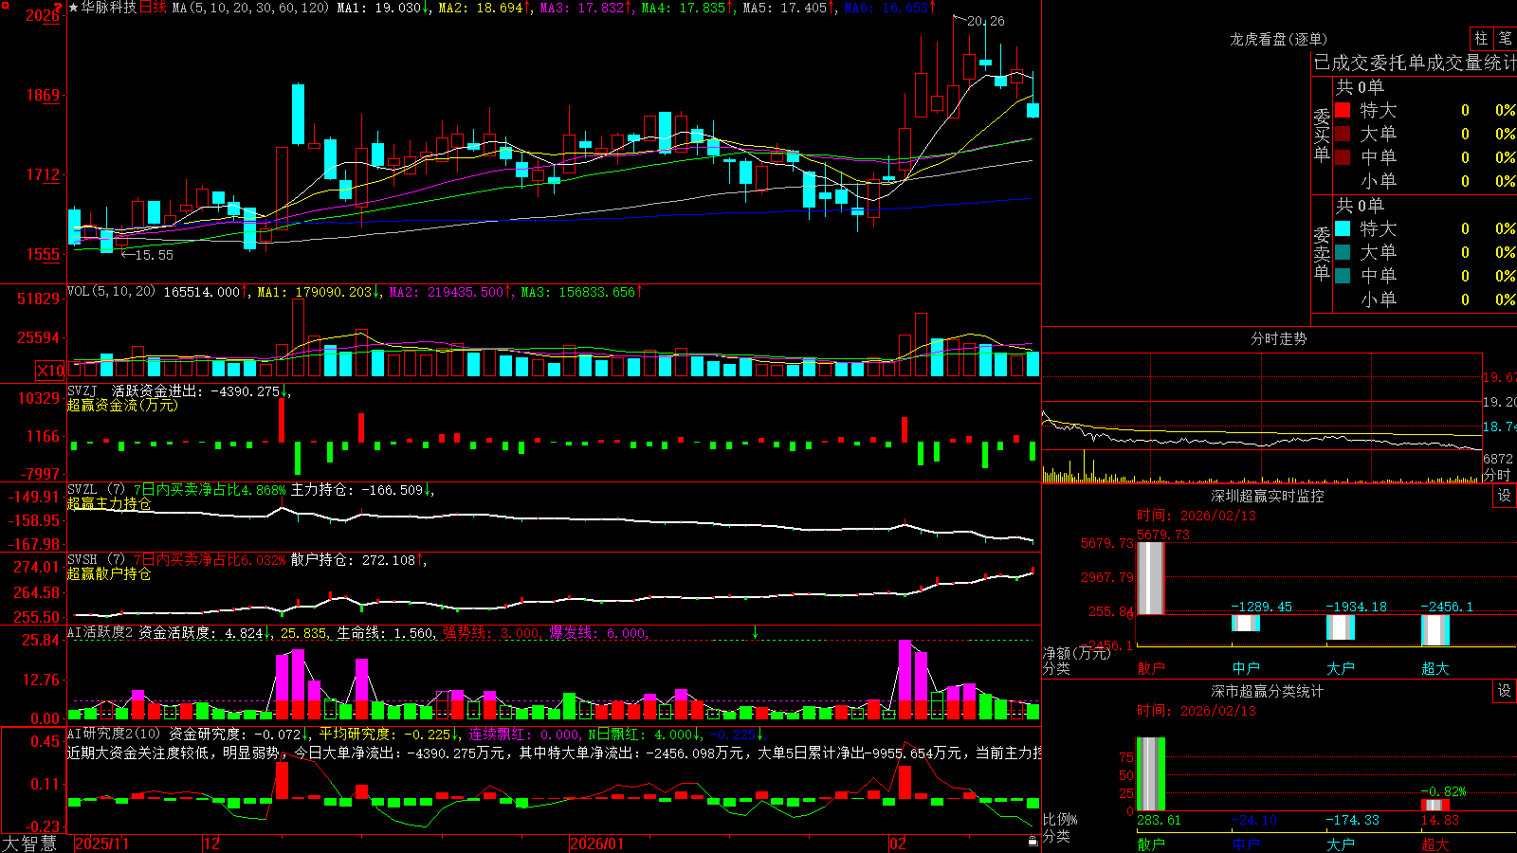Click the -24.10 中户 ratio value

[1253, 820]
